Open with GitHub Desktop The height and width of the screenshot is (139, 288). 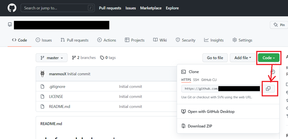click(211, 111)
